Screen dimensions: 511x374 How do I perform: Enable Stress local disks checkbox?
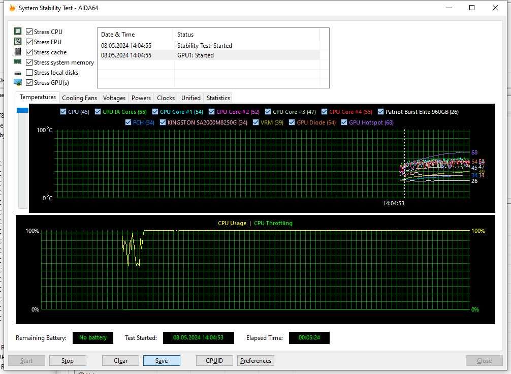(x=29, y=72)
